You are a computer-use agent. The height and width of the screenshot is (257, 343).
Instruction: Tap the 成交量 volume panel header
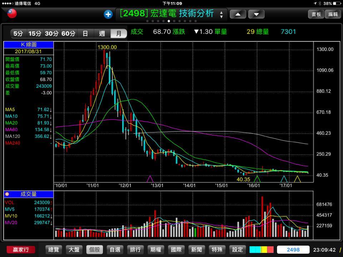[29, 194]
